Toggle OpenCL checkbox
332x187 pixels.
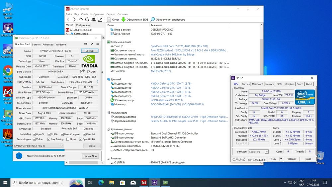pyautogui.click(x=34, y=134)
